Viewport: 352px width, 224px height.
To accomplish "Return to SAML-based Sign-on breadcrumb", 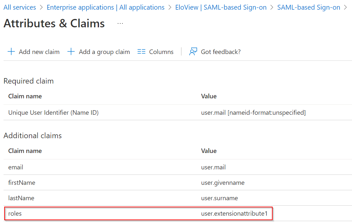I will pos(309,7).
